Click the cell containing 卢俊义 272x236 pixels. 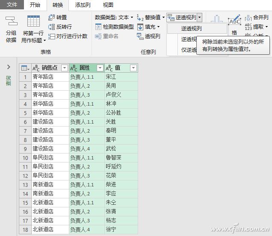(121, 95)
